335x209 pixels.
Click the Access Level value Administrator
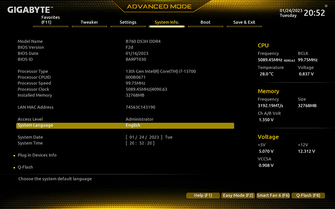click(139, 119)
